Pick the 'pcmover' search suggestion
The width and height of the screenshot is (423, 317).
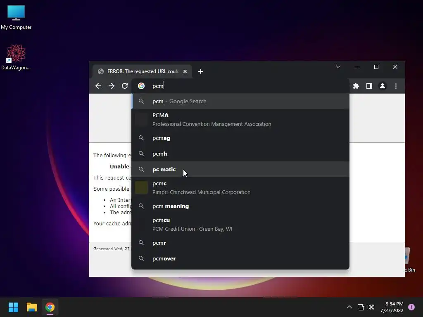click(x=240, y=258)
